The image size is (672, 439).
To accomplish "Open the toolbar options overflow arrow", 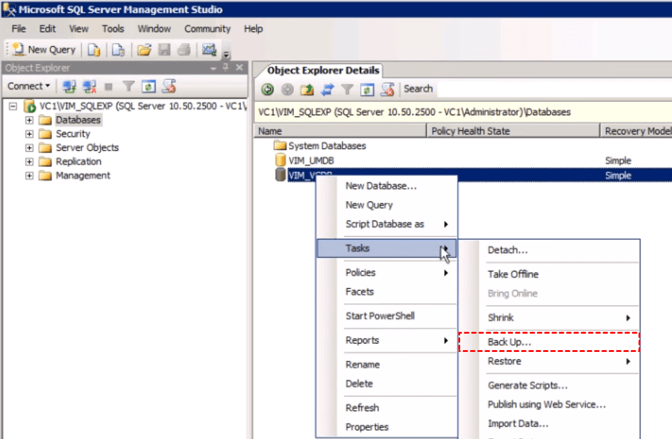I will point(226,54).
